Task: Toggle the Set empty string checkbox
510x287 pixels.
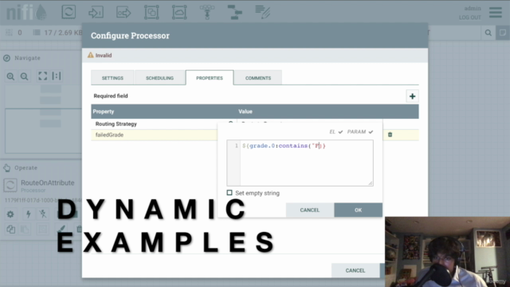Action: tap(229, 193)
